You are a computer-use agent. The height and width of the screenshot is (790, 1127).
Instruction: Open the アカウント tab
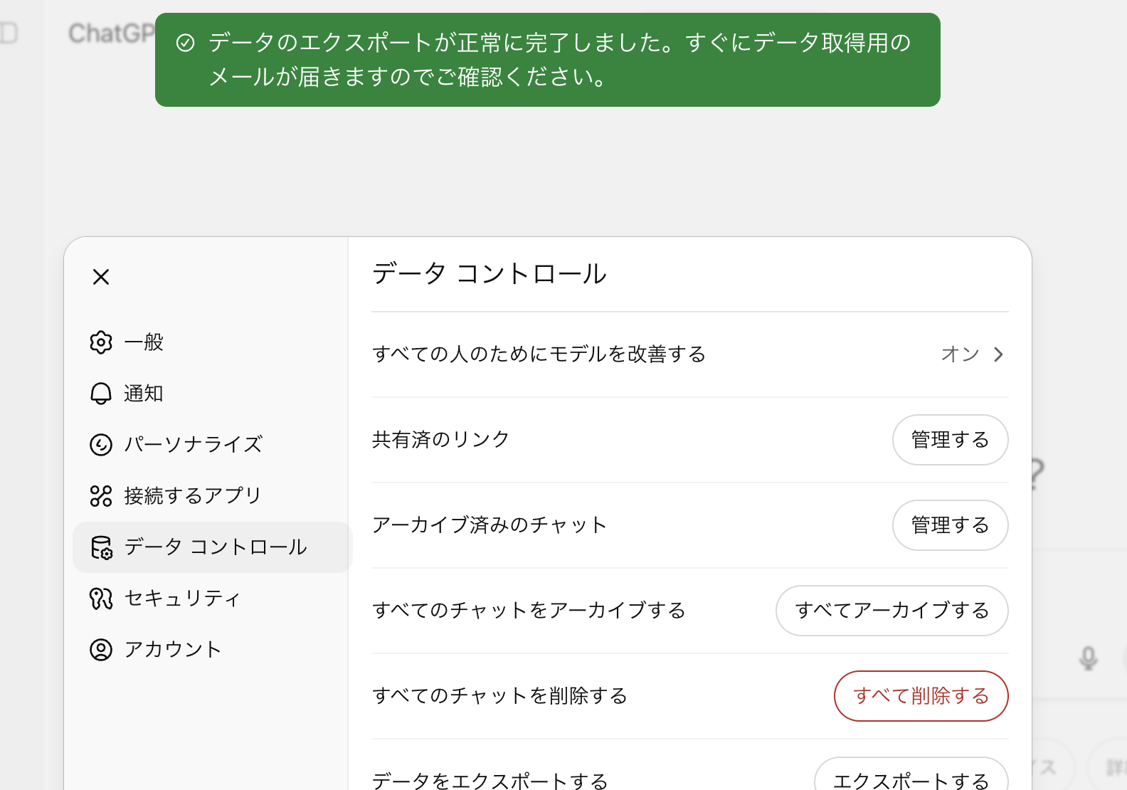tap(212, 650)
